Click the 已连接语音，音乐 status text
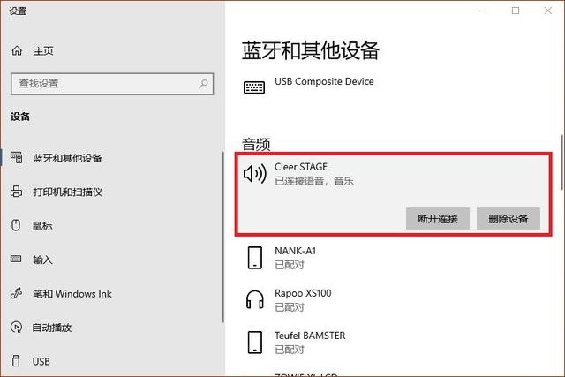The height and width of the screenshot is (377, 565). pos(314,181)
